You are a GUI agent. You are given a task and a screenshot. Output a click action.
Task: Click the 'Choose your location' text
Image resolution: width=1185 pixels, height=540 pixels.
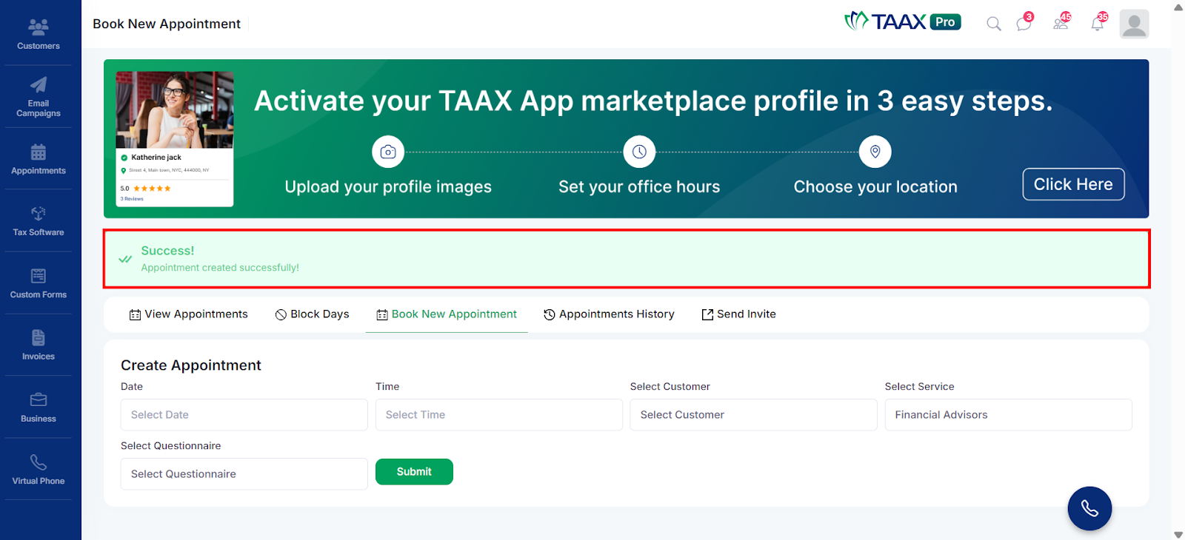875,187
